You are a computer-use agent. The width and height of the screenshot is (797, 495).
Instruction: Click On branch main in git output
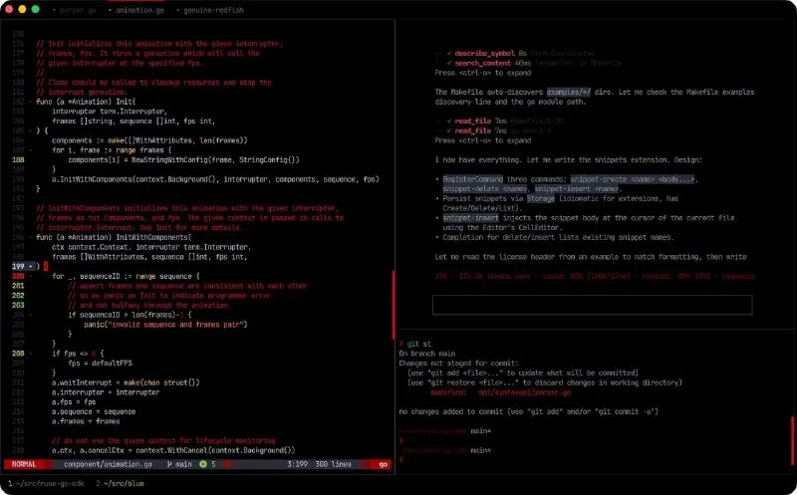pyautogui.click(x=427, y=354)
